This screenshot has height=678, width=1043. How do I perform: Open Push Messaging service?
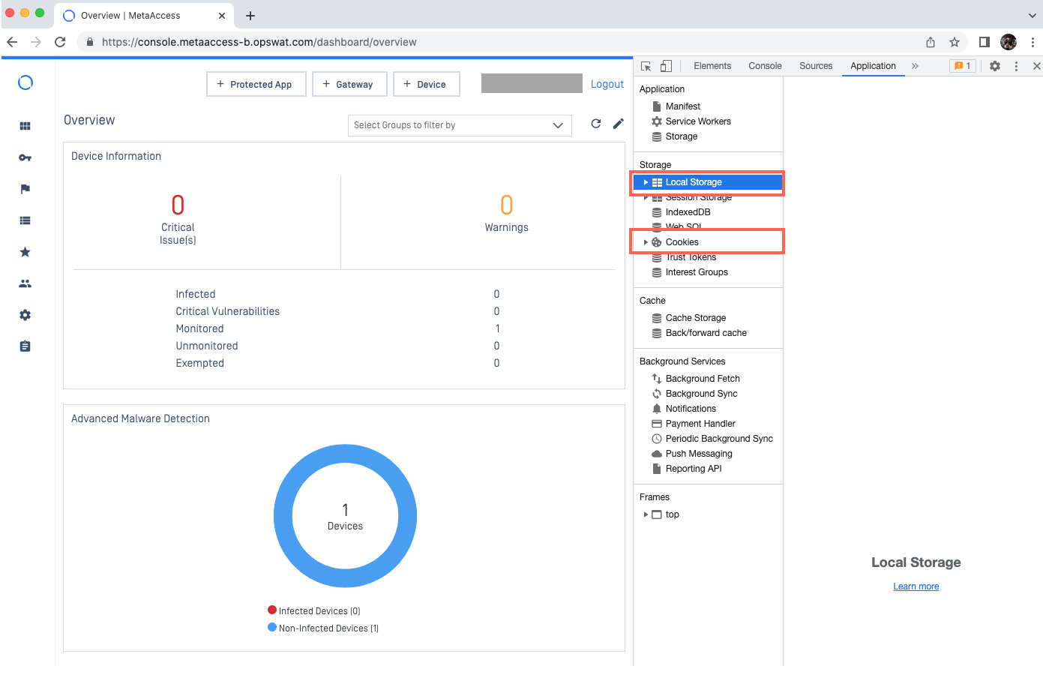[x=699, y=454]
